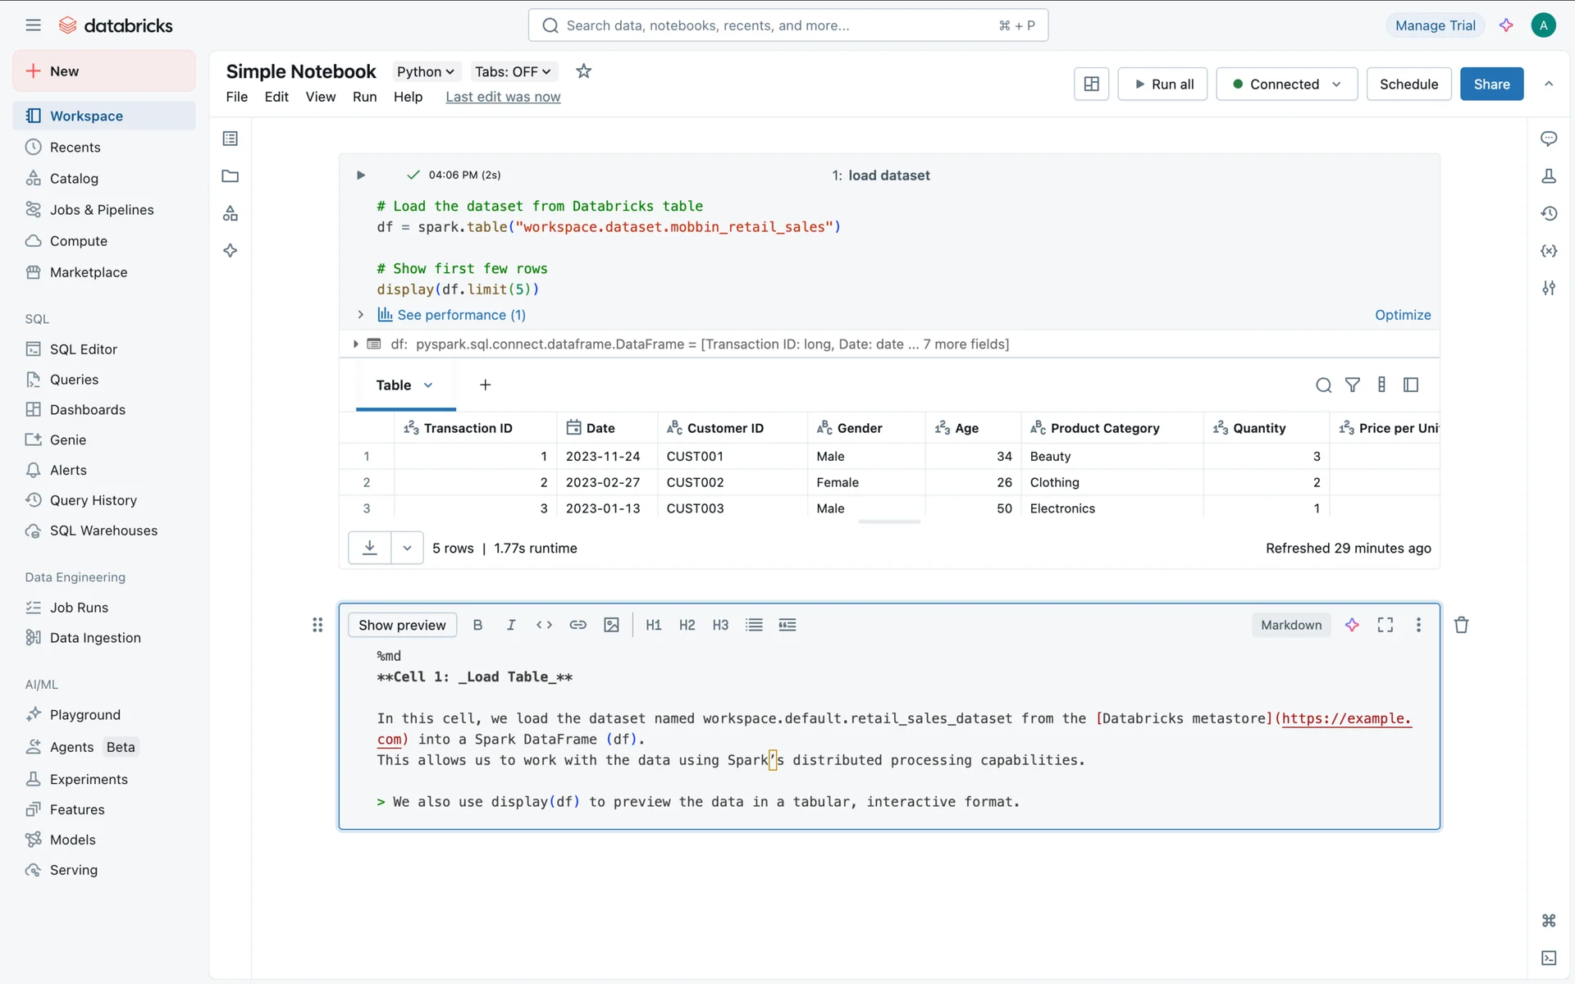Download results with the download icon
The width and height of the screenshot is (1575, 984).
[x=370, y=548]
